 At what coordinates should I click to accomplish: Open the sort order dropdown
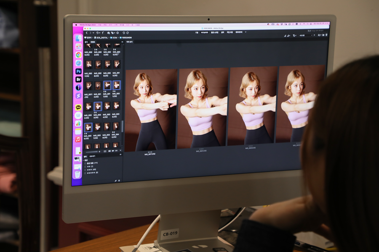coord(307,35)
